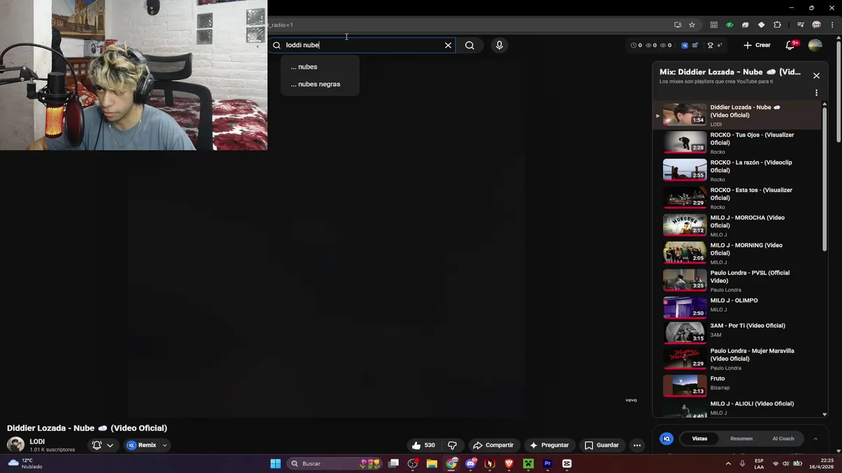Expand the Remix dropdown arrow
The image size is (842, 473).
click(165, 445)
